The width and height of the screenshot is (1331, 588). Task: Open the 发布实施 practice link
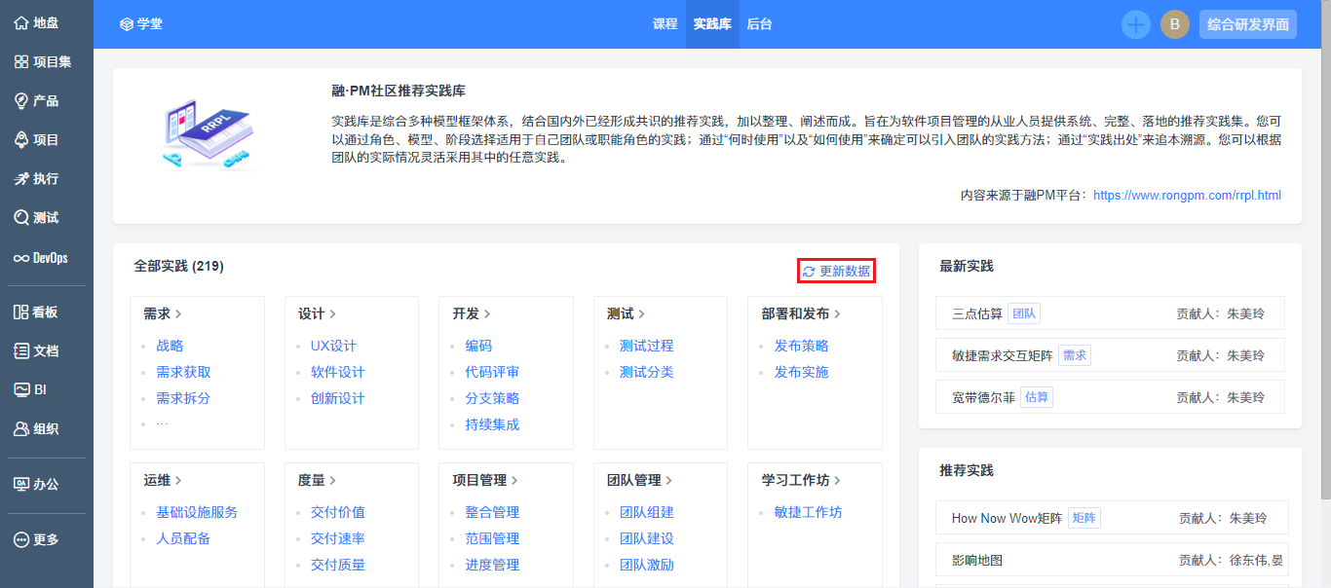coord(802,372)
